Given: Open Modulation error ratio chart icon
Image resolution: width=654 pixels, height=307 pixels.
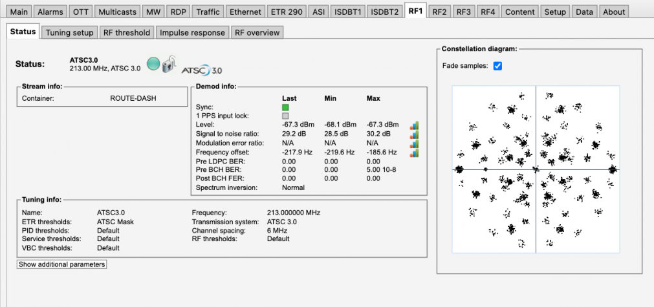Looking at the screenshot, I should pos(414,143).
